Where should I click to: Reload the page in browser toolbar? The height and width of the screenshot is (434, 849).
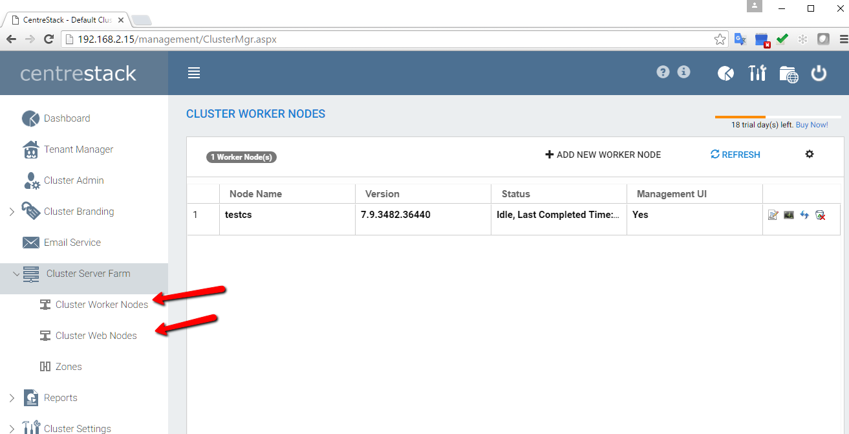48,39
